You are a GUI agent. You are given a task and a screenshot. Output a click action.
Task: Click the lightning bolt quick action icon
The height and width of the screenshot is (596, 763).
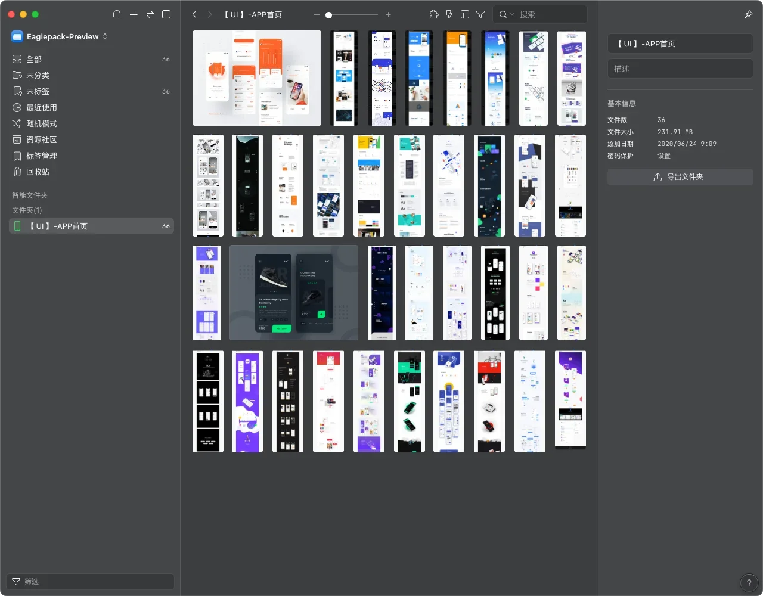click(x=449, y=14)
